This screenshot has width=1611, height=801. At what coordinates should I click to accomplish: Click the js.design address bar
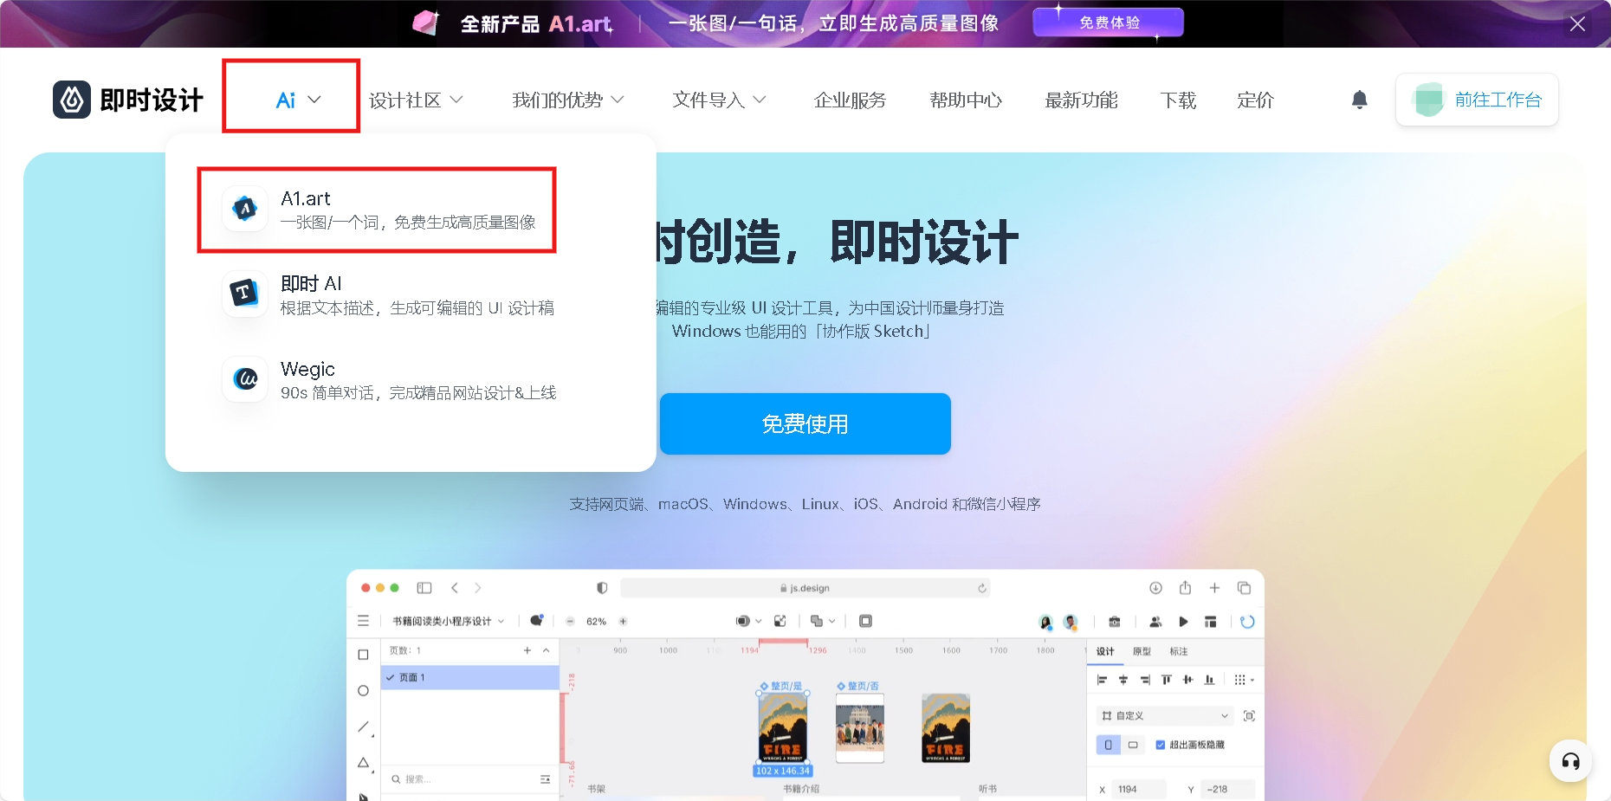click(805, 588)
